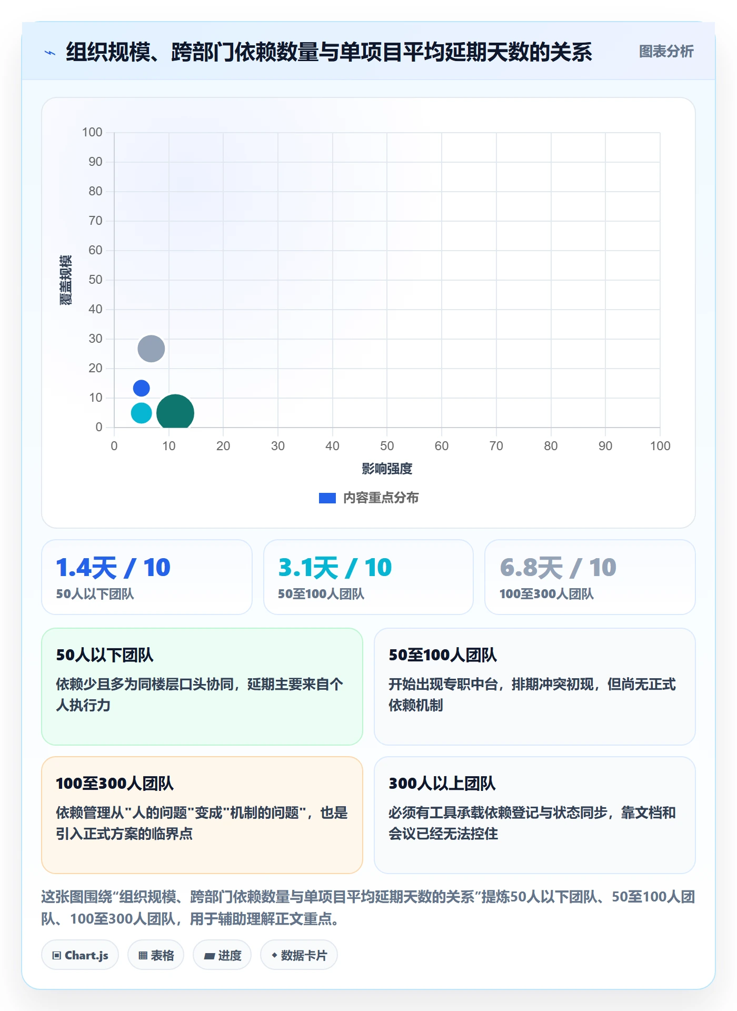737x1011 pixels.
Task: Click the summary paragraph starting with 这张图围绕
Action: pyautogui.click(x=368, y=908)
